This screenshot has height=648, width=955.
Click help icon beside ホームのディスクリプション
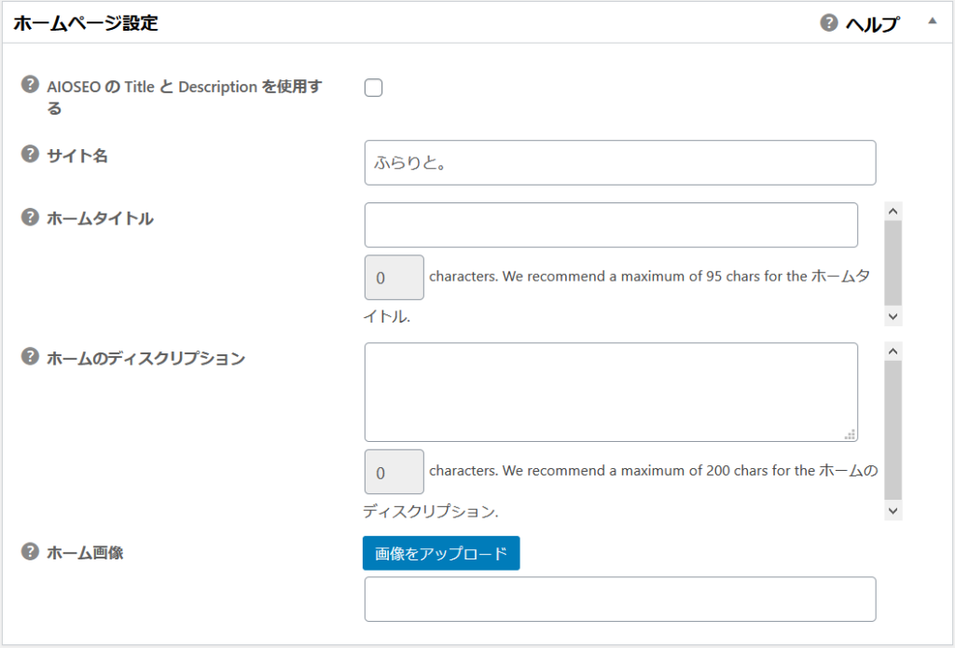coord(30,357)
